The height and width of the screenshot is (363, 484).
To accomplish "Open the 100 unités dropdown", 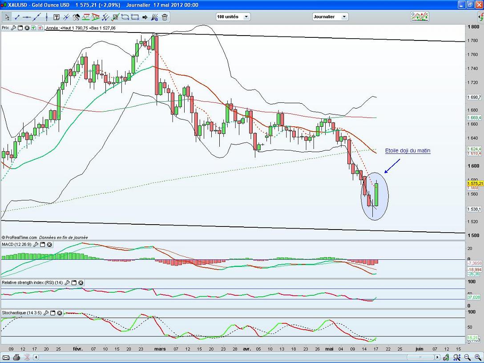I will [233, 17].
